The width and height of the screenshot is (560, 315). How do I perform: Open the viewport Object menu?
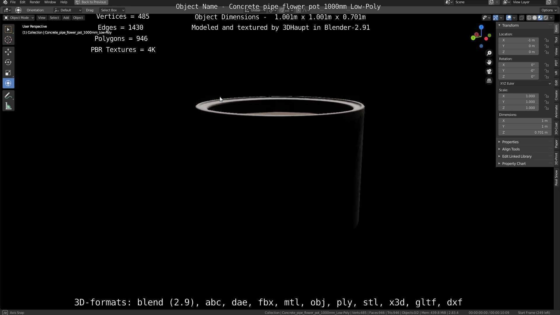pos(78,18)
